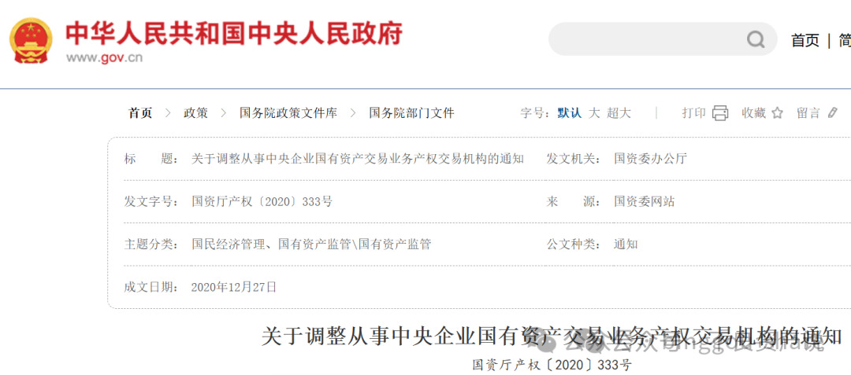Select 超大 font size
This screenshot has height=375, width=851.
pyautogui.click(x=619, y=113)
